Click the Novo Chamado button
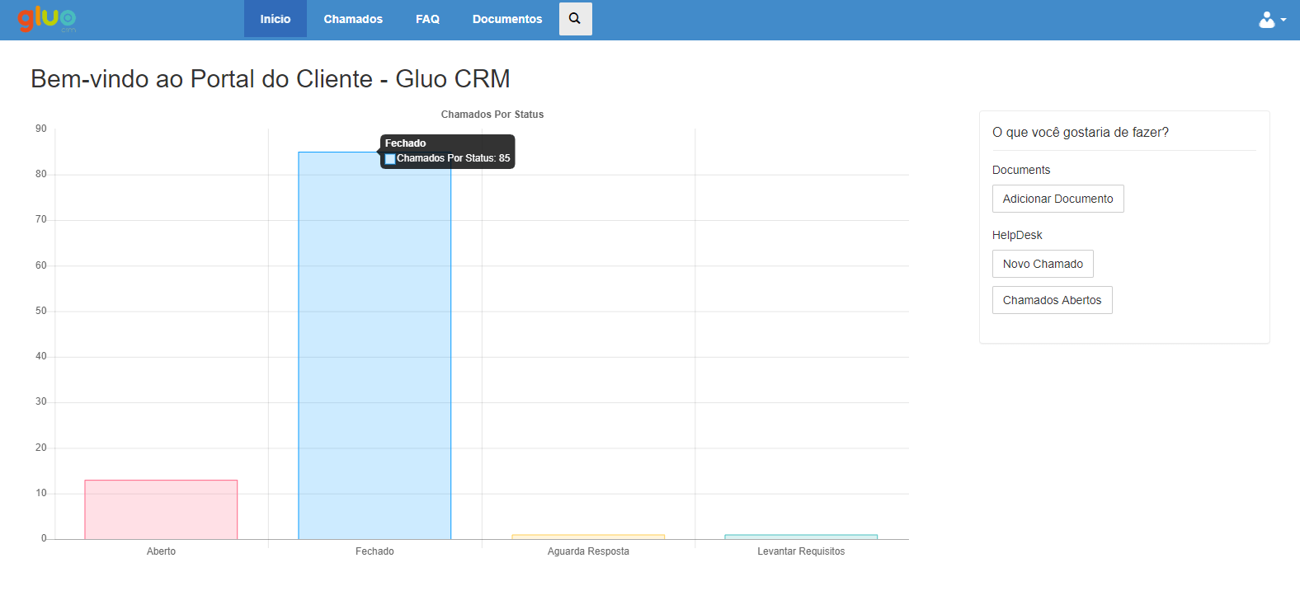This screenshot has width=1300, height=605. (1043, 264)
